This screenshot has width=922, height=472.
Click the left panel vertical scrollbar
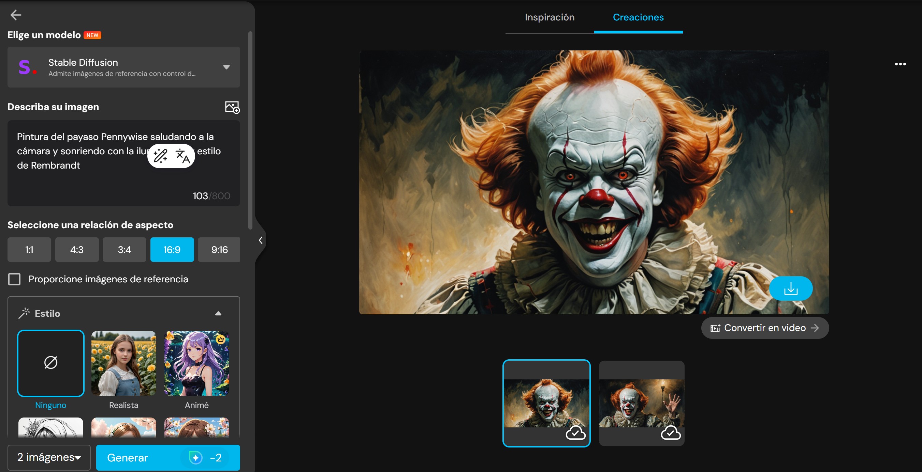click(250, 130)
